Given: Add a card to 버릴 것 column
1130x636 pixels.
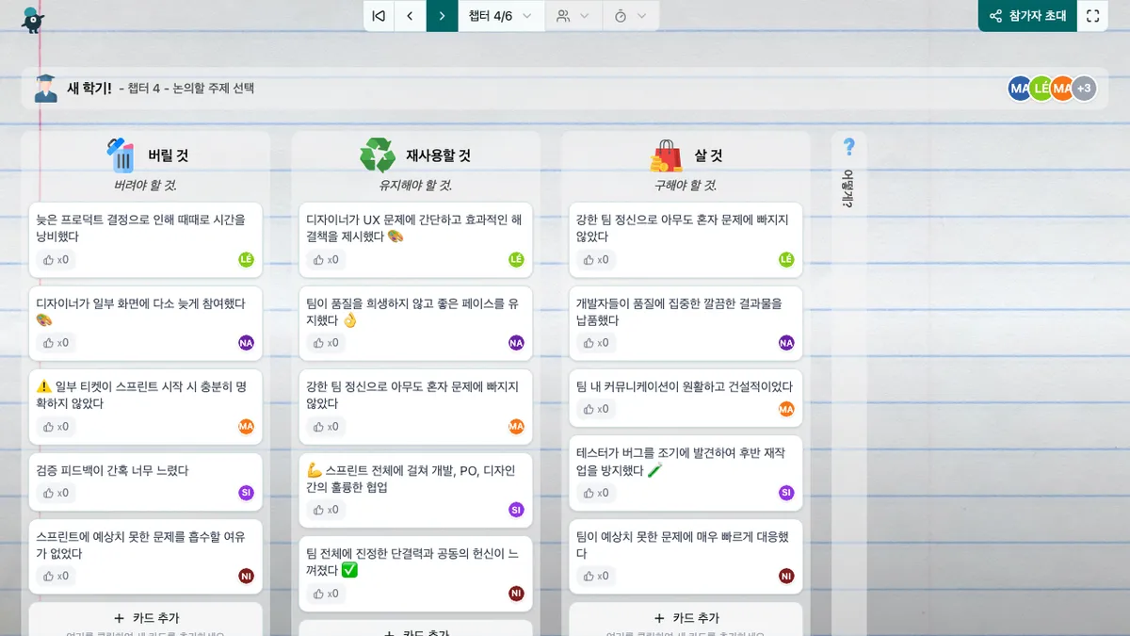Looking at the screenshot, I should tap(145, 618).
